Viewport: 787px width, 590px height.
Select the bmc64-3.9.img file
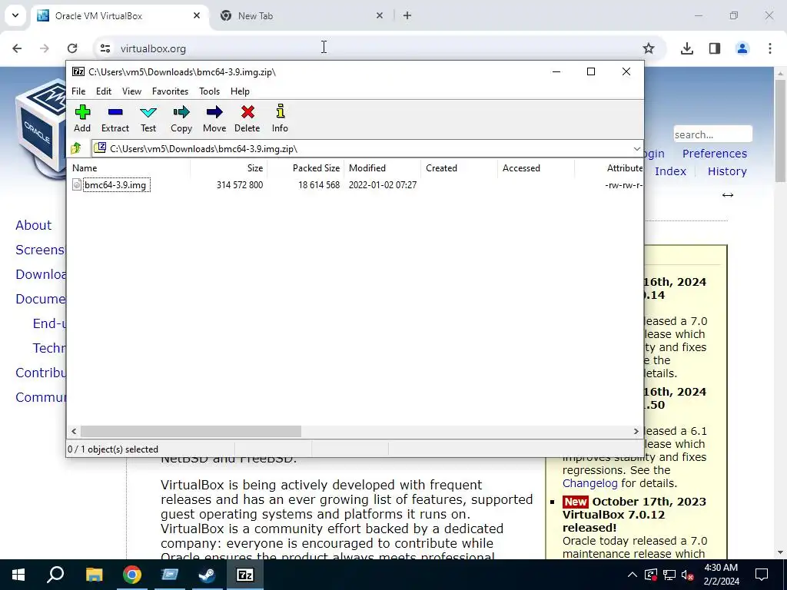(115, 185)
